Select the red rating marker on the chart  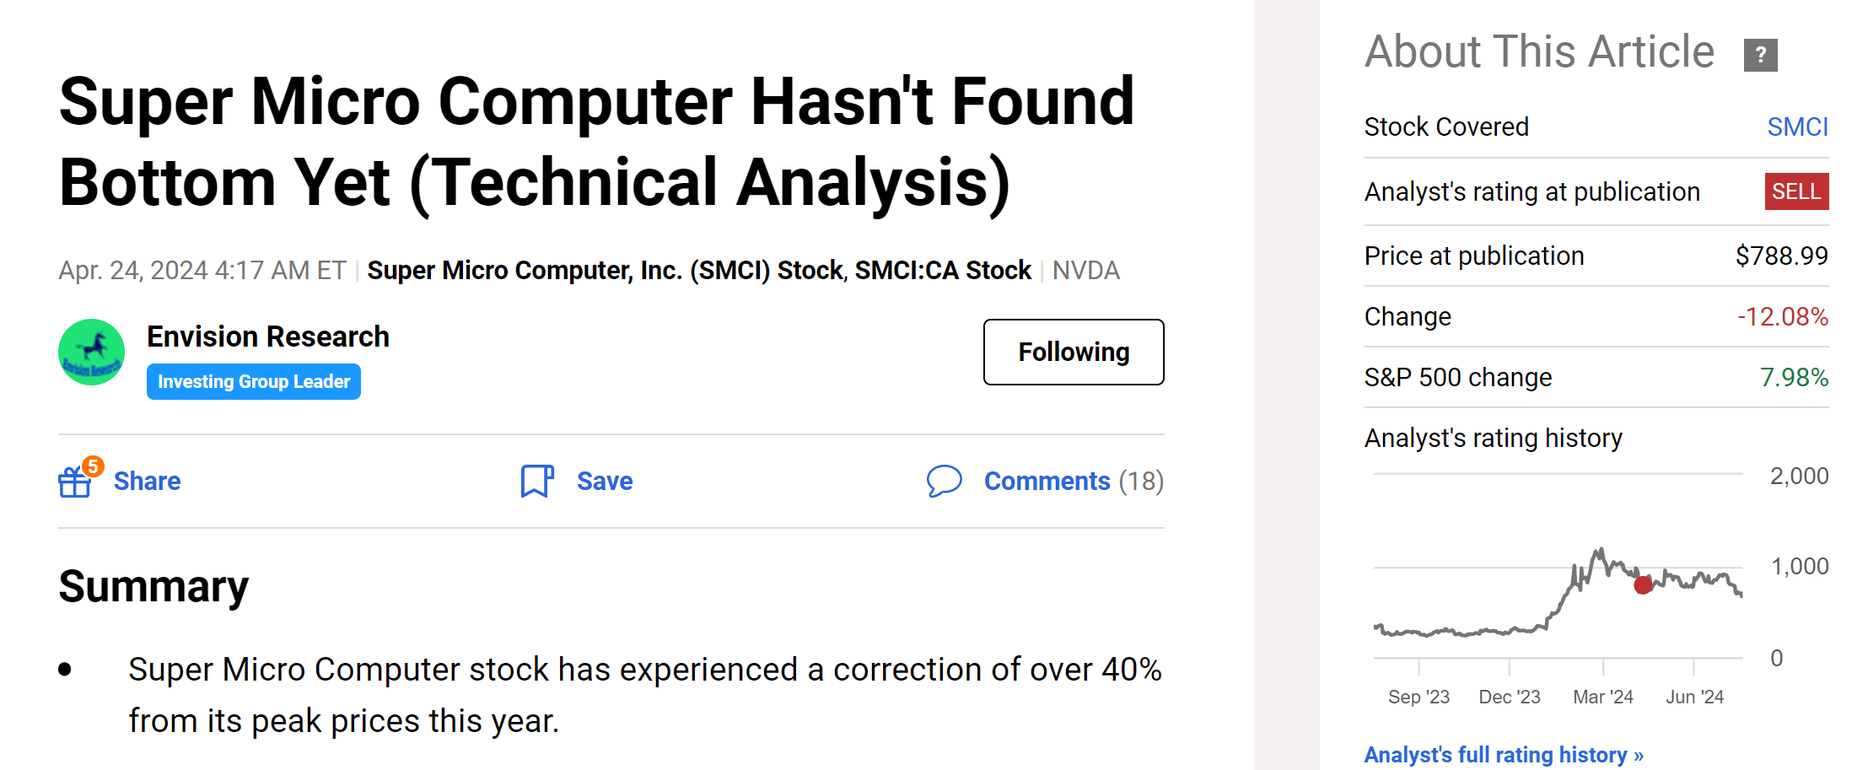[1641, 584]
